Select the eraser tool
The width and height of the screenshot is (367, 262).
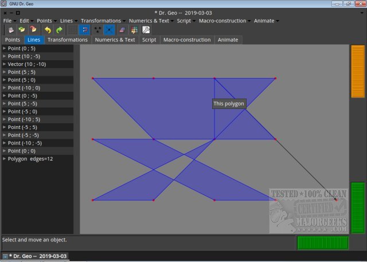click(121, 29)
